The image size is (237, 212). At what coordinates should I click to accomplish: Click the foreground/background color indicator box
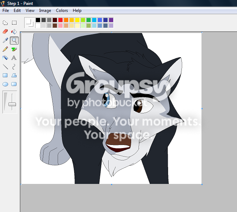pos(30,22)
